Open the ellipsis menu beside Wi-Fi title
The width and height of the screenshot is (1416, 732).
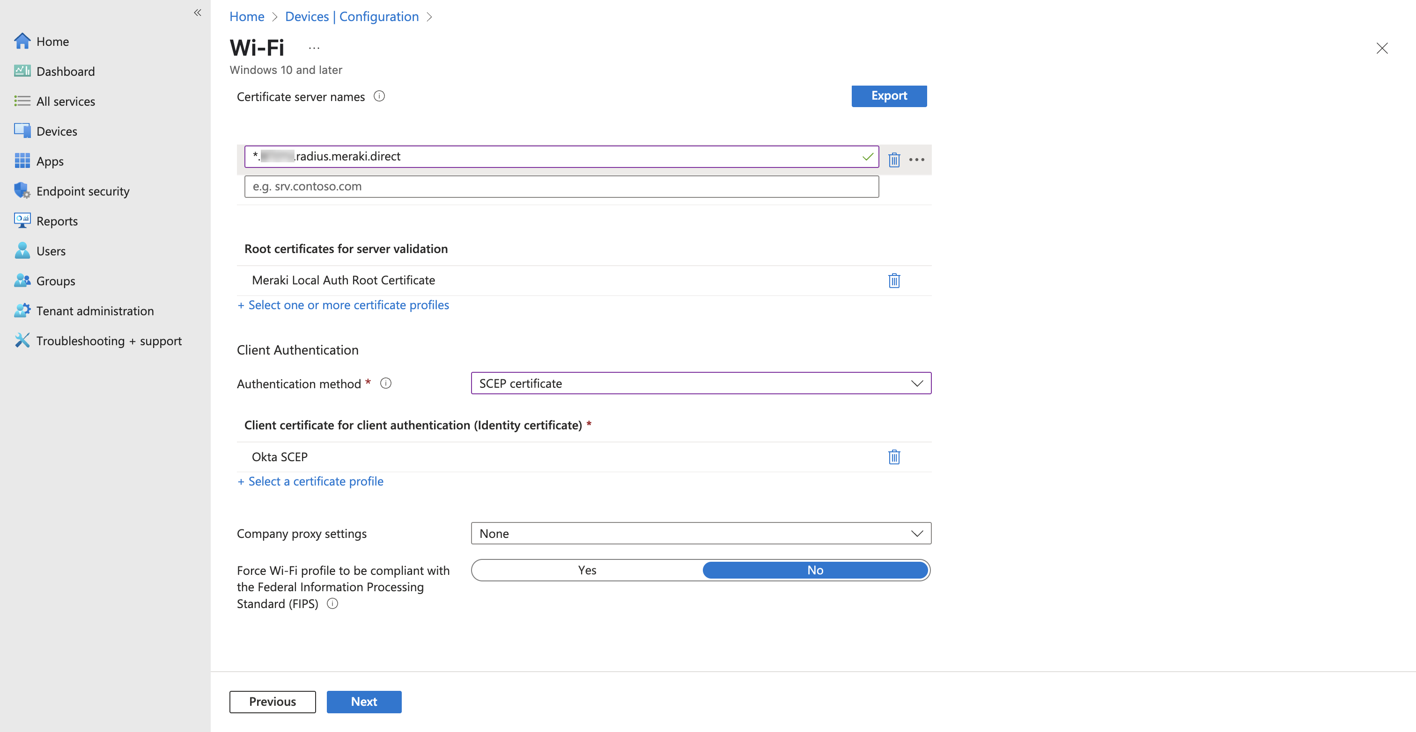(314, 48)
